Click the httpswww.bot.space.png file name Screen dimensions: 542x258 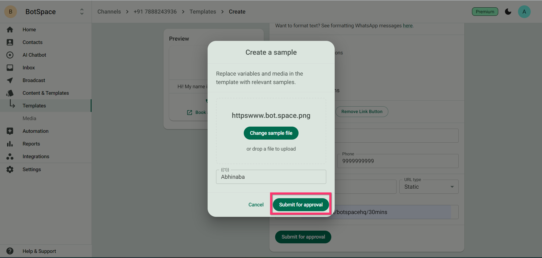coord(271,115)
